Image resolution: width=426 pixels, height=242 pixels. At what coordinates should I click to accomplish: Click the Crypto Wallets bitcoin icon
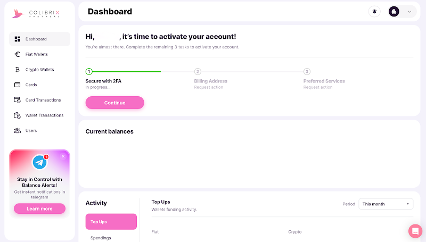(18, 70)
